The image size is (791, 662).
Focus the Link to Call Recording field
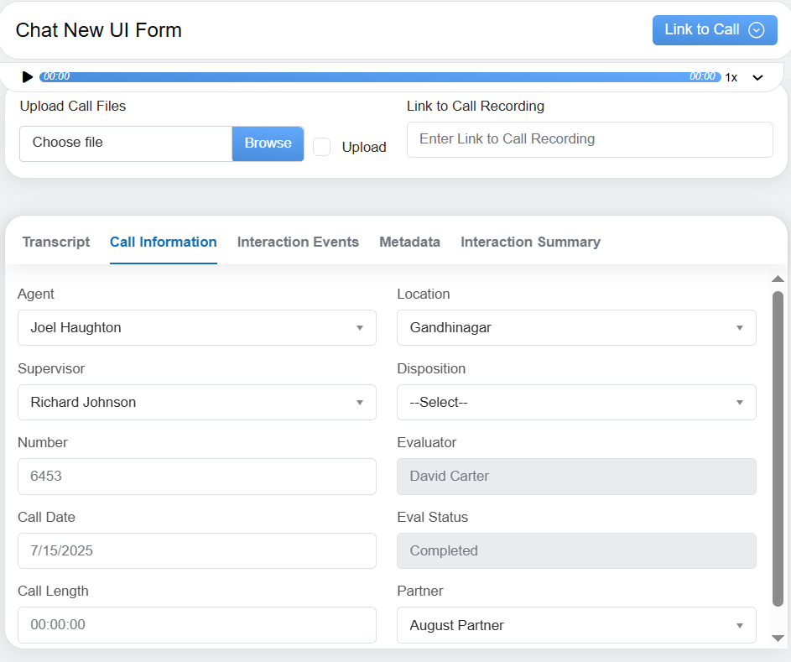point(589,139)
